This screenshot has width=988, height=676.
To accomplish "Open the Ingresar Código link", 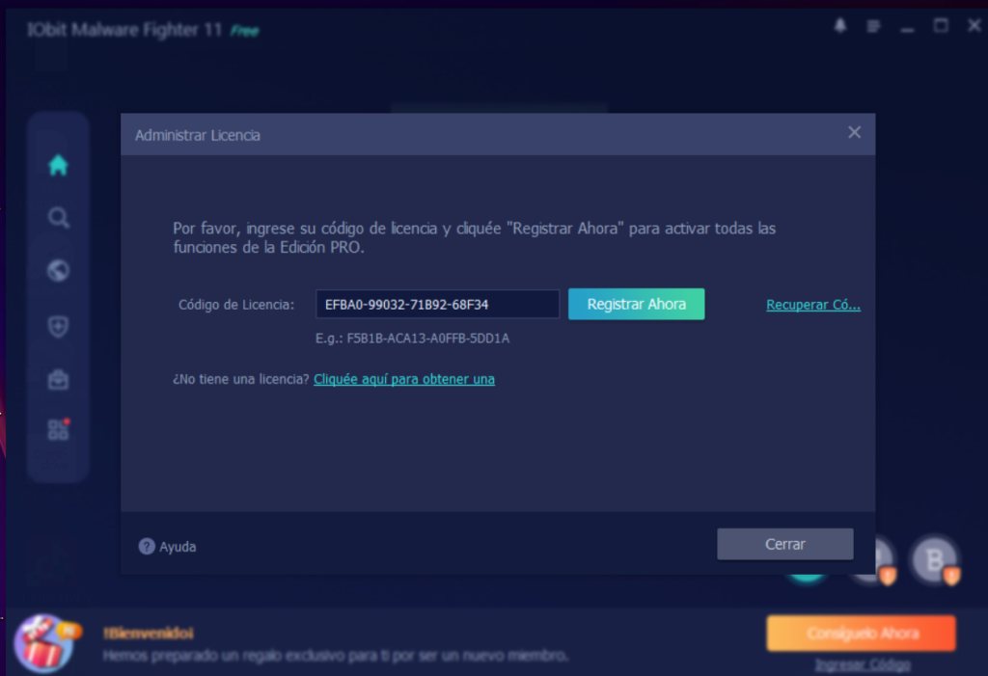I will coord(863,664).
